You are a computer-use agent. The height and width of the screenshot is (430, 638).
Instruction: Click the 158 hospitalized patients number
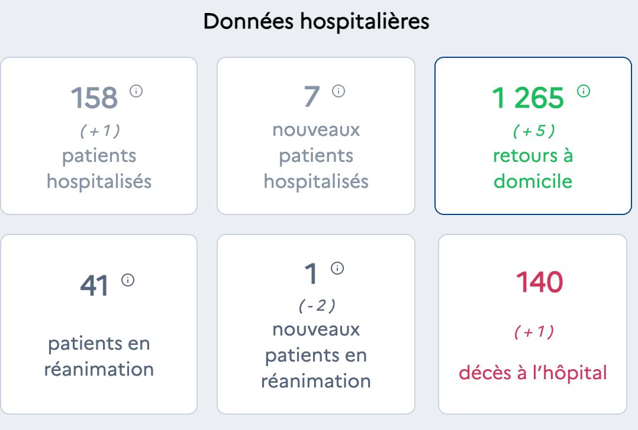click(94, 98)
